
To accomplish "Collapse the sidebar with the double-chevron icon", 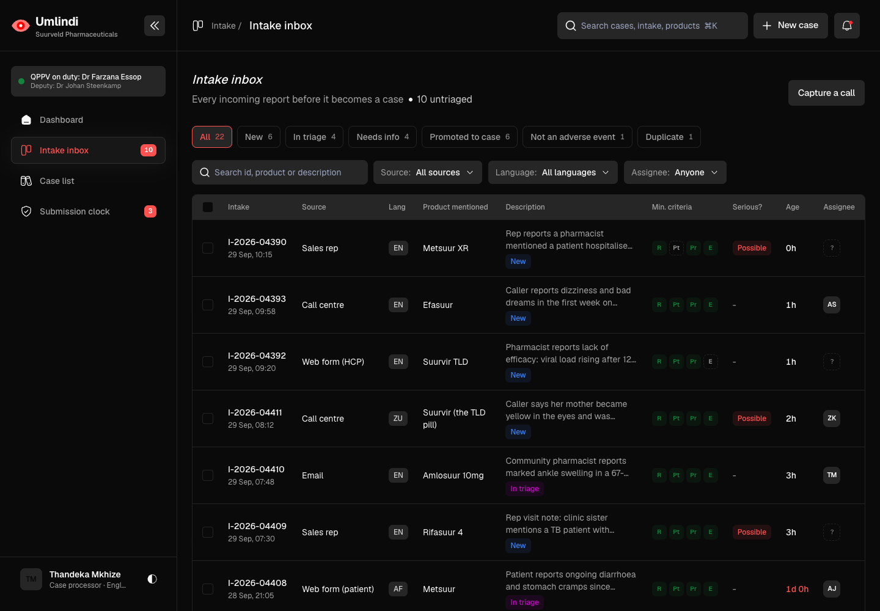I will (155, 26).
